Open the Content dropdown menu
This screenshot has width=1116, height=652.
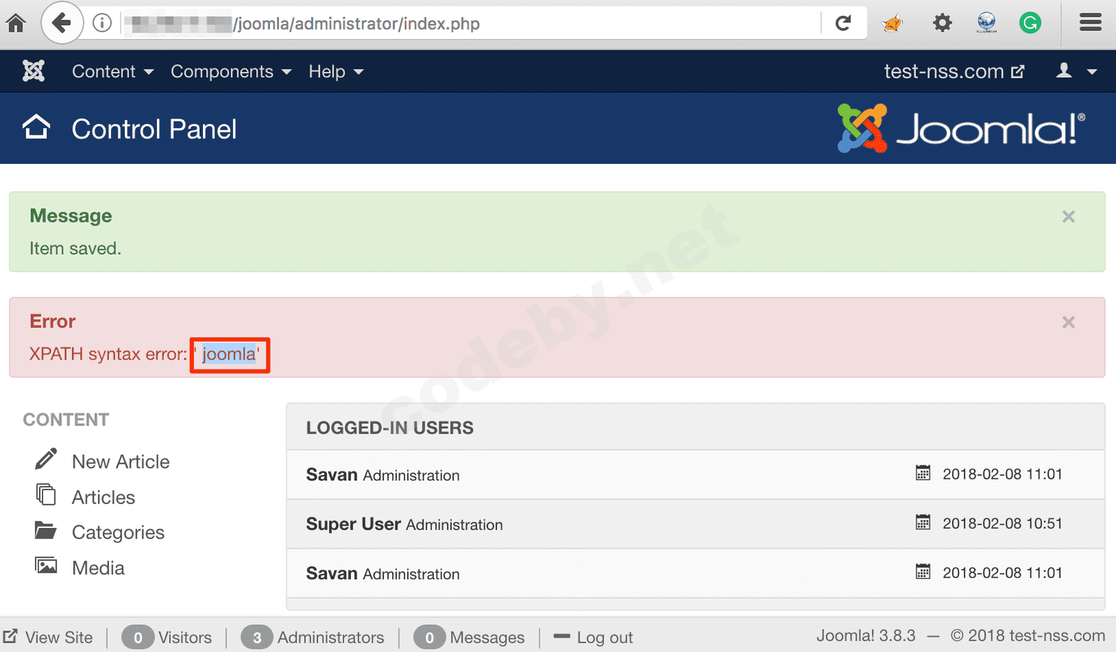point(112,71)
